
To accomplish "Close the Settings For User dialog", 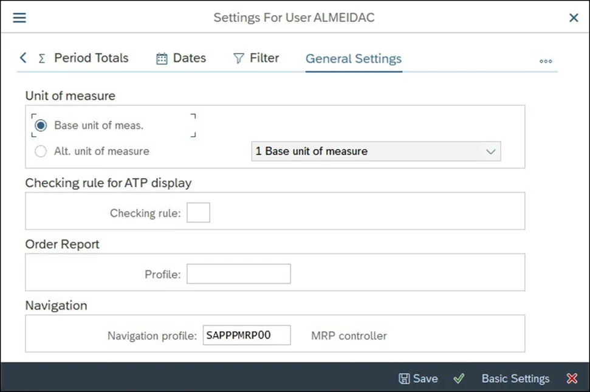I will 574,18.
